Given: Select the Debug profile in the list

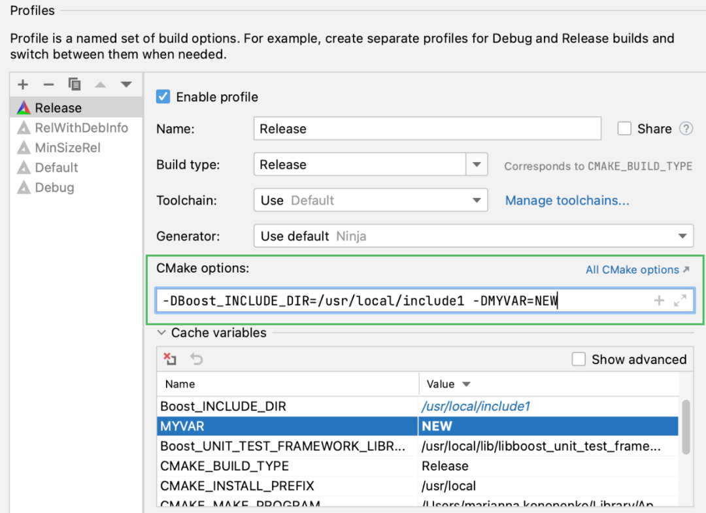Looking at the screenshot, I should point(54,188).
